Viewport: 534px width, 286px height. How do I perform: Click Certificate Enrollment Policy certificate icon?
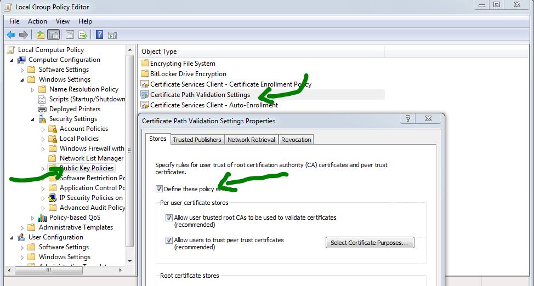pos(145,84)
